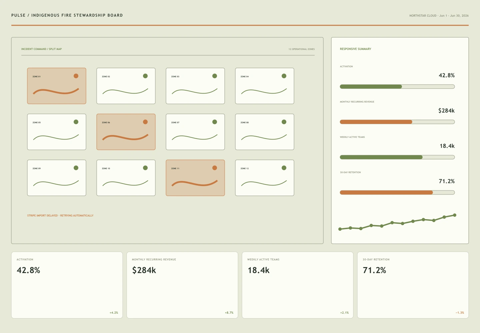Click the Zone 12 status dot
480x333 pixels.
pos(284,168)
